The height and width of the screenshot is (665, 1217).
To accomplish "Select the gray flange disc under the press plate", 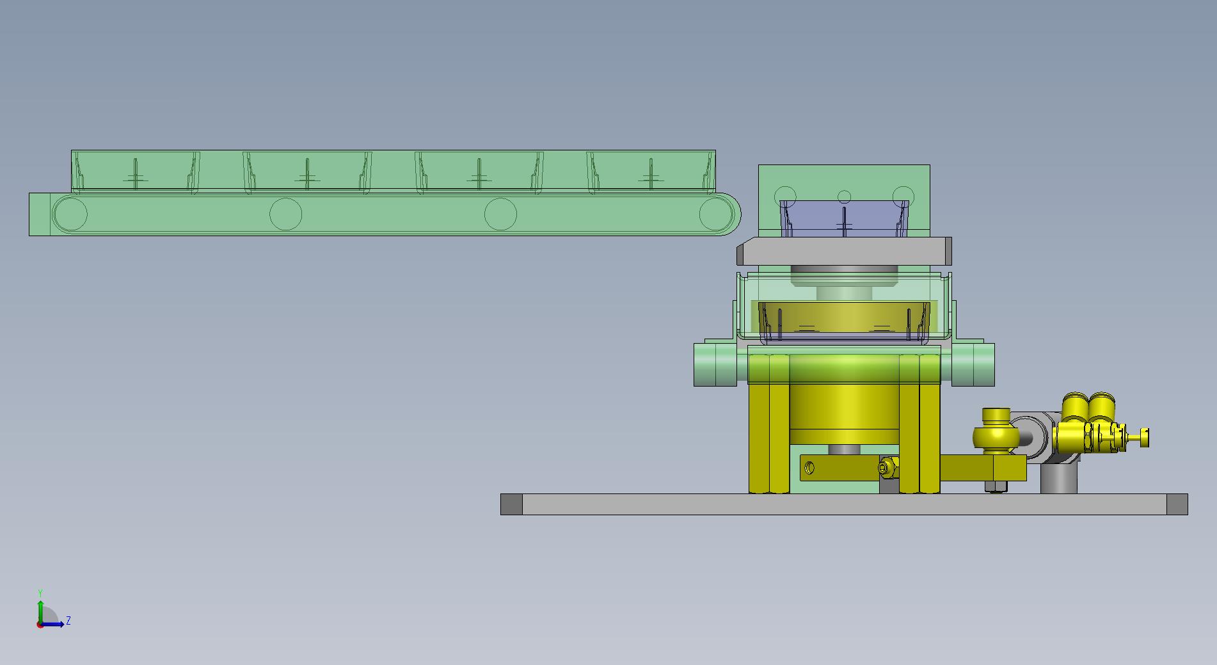I will coord(845,275).
